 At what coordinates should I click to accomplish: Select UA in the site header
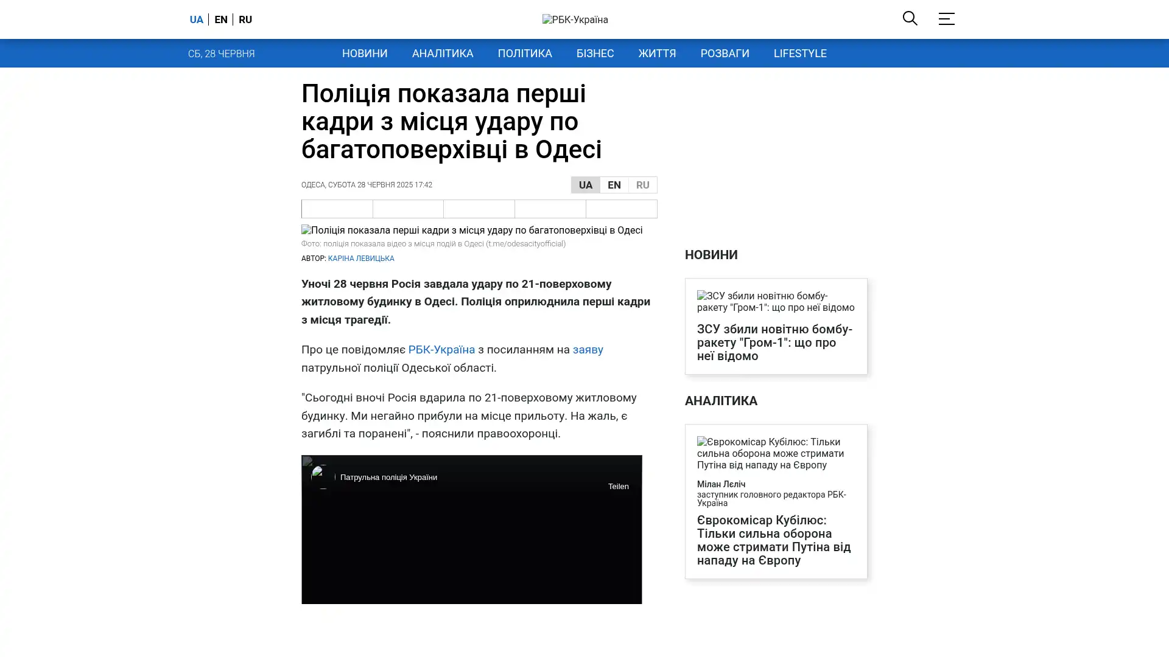196,19
